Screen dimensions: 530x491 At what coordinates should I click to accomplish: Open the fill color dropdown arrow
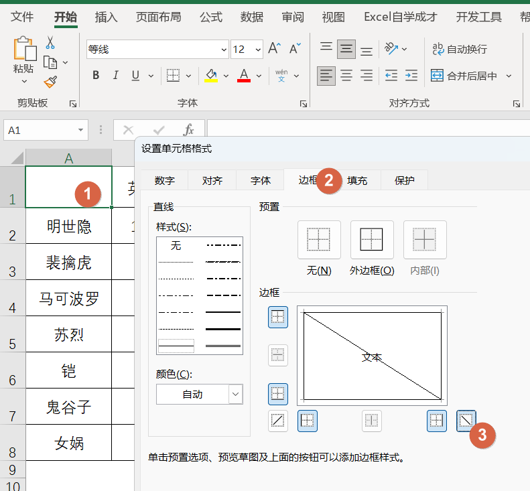[x=226, y=76]
